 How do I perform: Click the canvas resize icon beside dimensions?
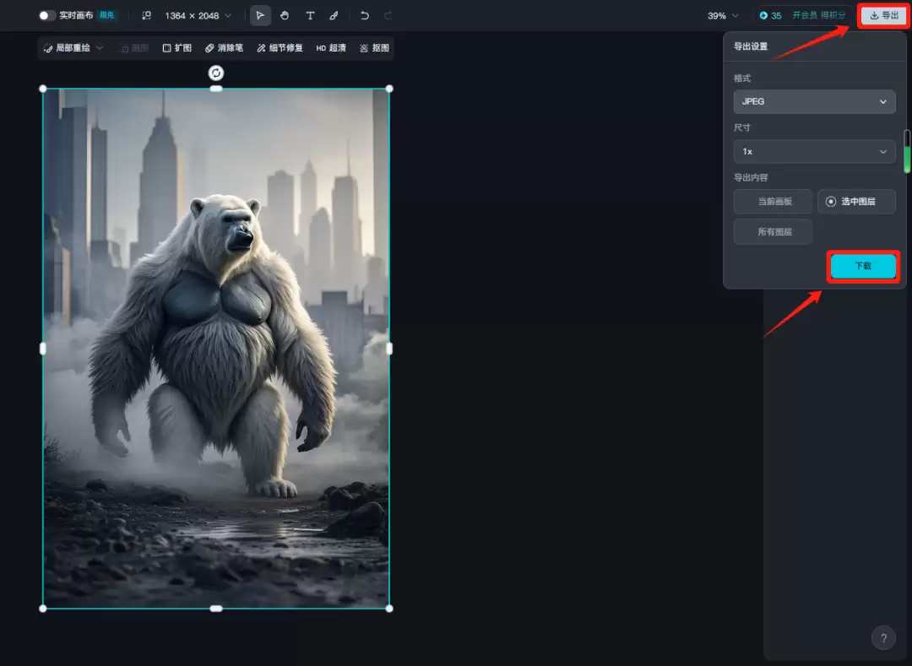coord(147,16)
